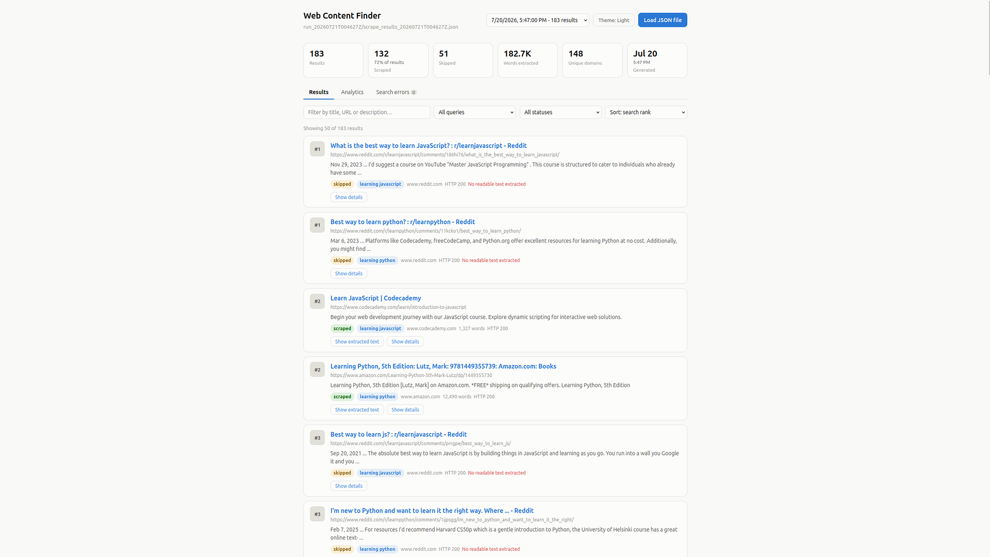Open the All queries dropdown
The height and width of the screenshot is (557, 990).
point(475,112)
